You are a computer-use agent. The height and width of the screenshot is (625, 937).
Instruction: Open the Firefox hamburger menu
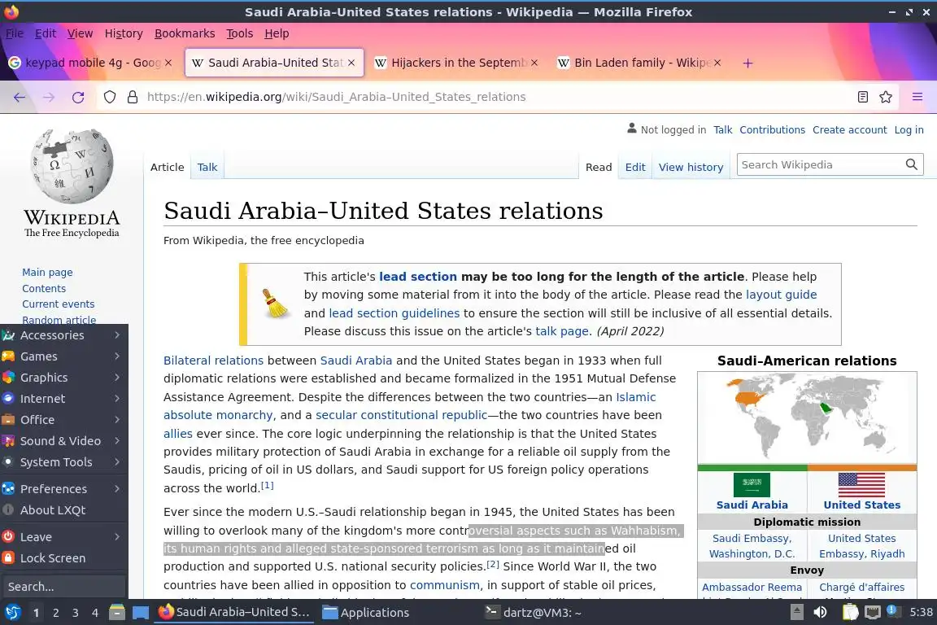(x=917, y=97)
